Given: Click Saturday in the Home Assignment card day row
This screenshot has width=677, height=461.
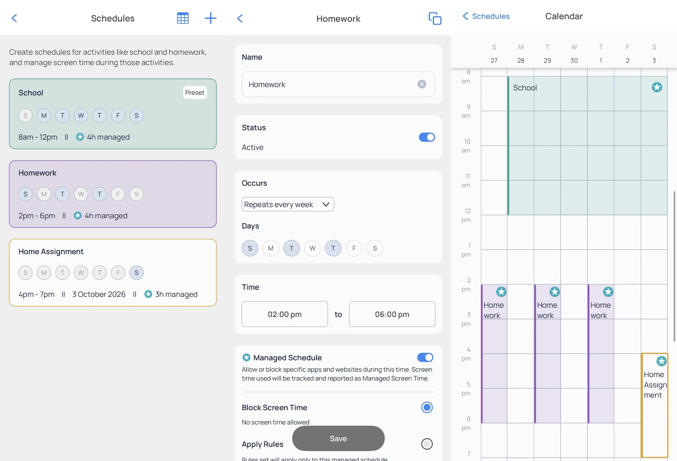Looking at the screenshot, I should click(x=137, y=273).
